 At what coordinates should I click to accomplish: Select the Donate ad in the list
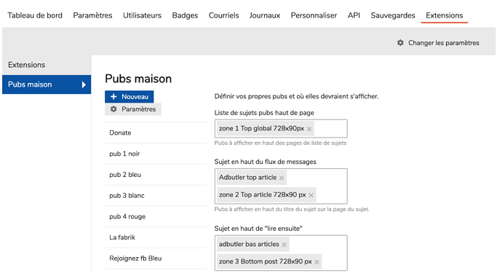156,132
